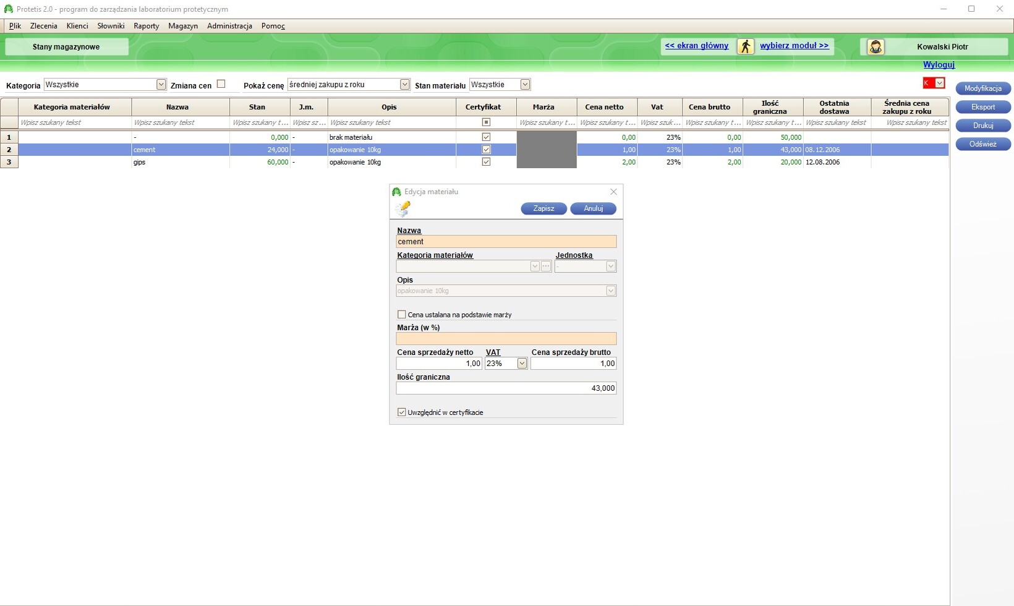Screen dimensions: 1014x606
Task: Click the Certyfikat filter checkbox in the filter row
Action: (486, 122)
